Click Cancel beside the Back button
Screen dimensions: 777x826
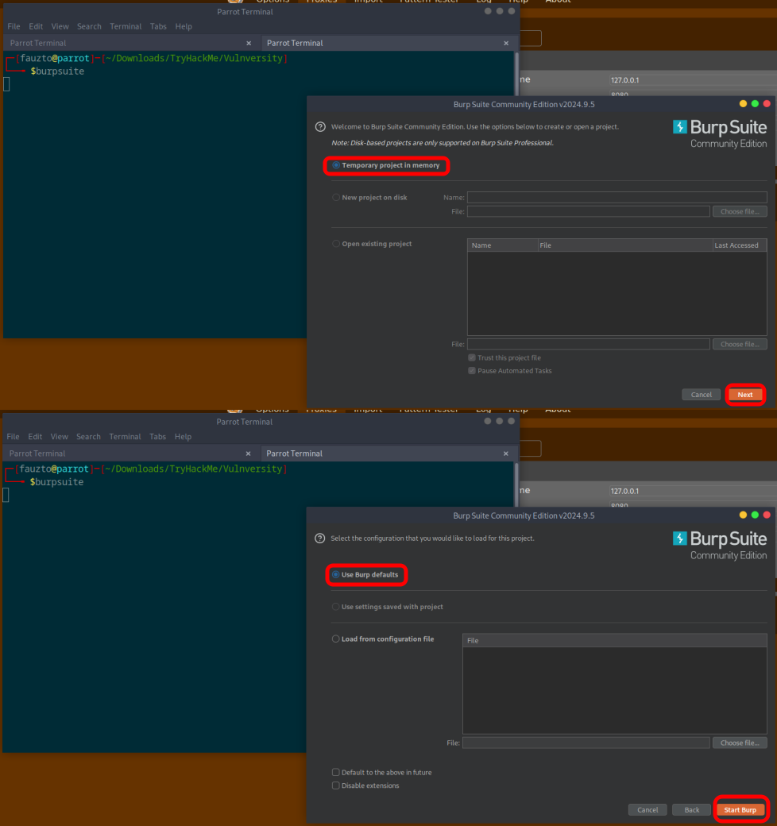(647, 809)
